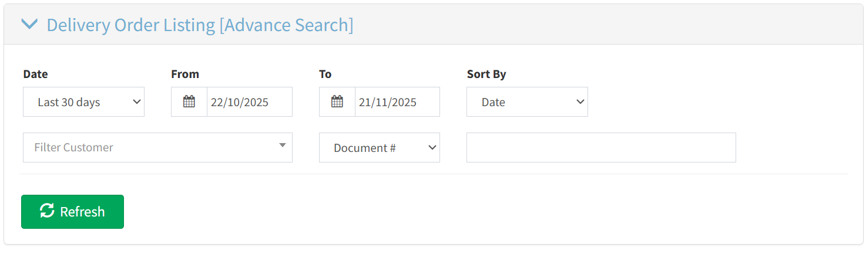Click the Sort By dropdown chevron arrow

coord(580,102)
